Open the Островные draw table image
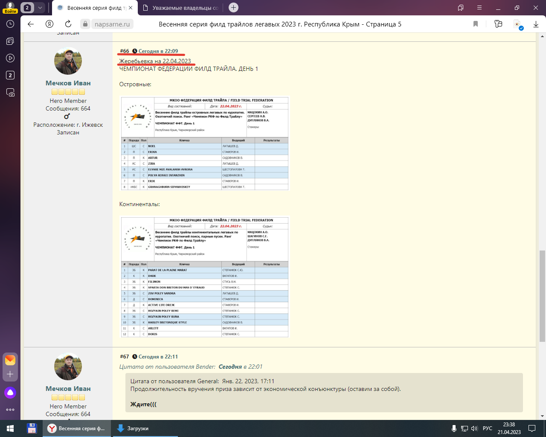This screenshot has width=546, height=437. (x=205, y=143)
